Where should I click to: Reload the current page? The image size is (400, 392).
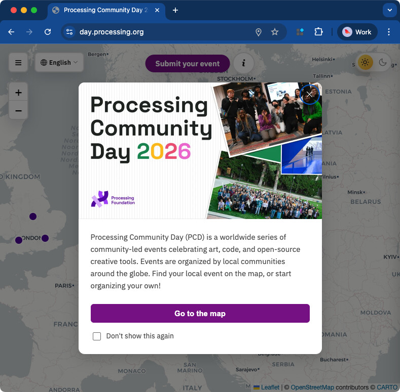point(48,32)
